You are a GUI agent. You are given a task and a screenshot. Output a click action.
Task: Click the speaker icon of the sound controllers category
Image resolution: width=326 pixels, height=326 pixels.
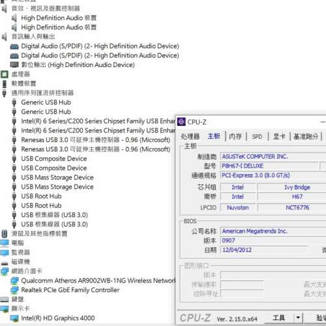click(5, 8)
